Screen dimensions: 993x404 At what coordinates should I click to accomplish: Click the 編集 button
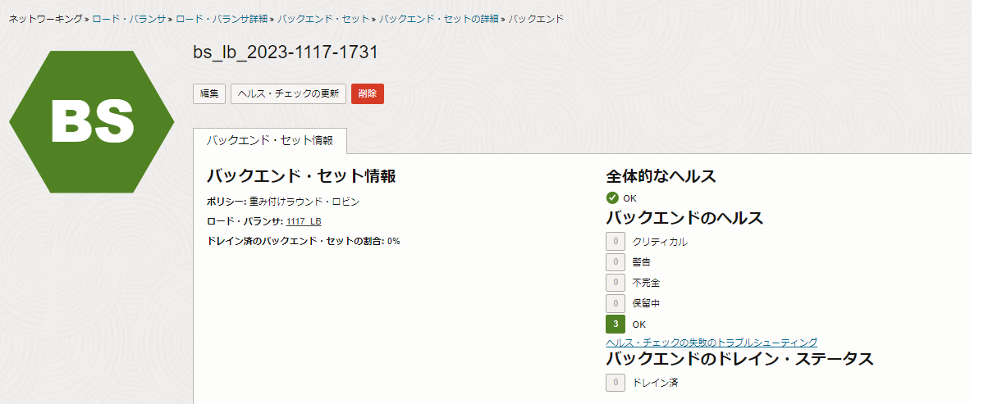(x=209, y=93)
